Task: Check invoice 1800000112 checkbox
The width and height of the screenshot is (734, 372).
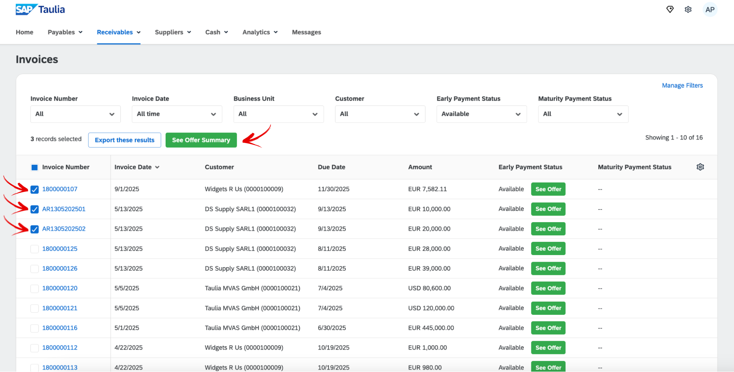Action: 35,348
